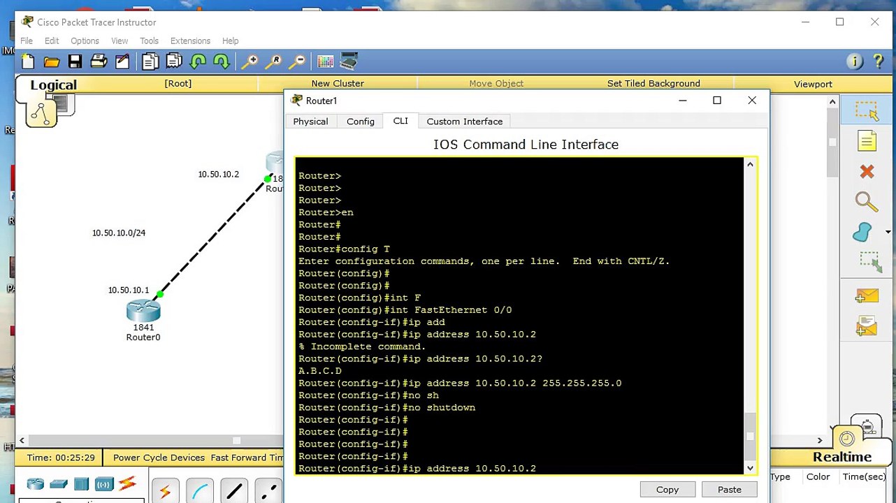Pick the Place Note tool
The image size is (896, 503).
[867, 141]
